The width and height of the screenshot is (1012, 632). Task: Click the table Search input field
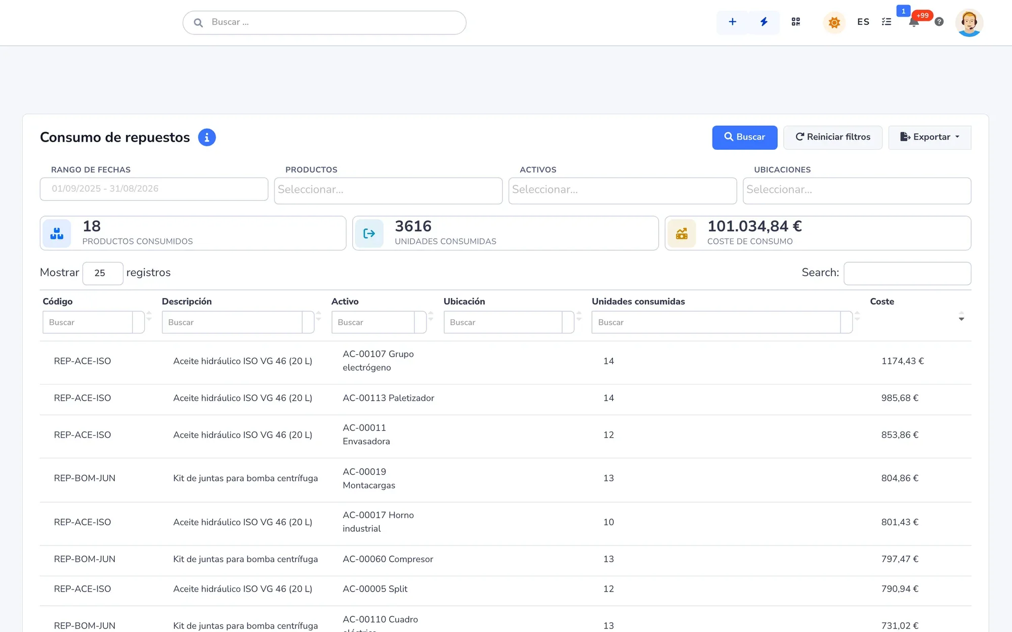coord(907,273)
